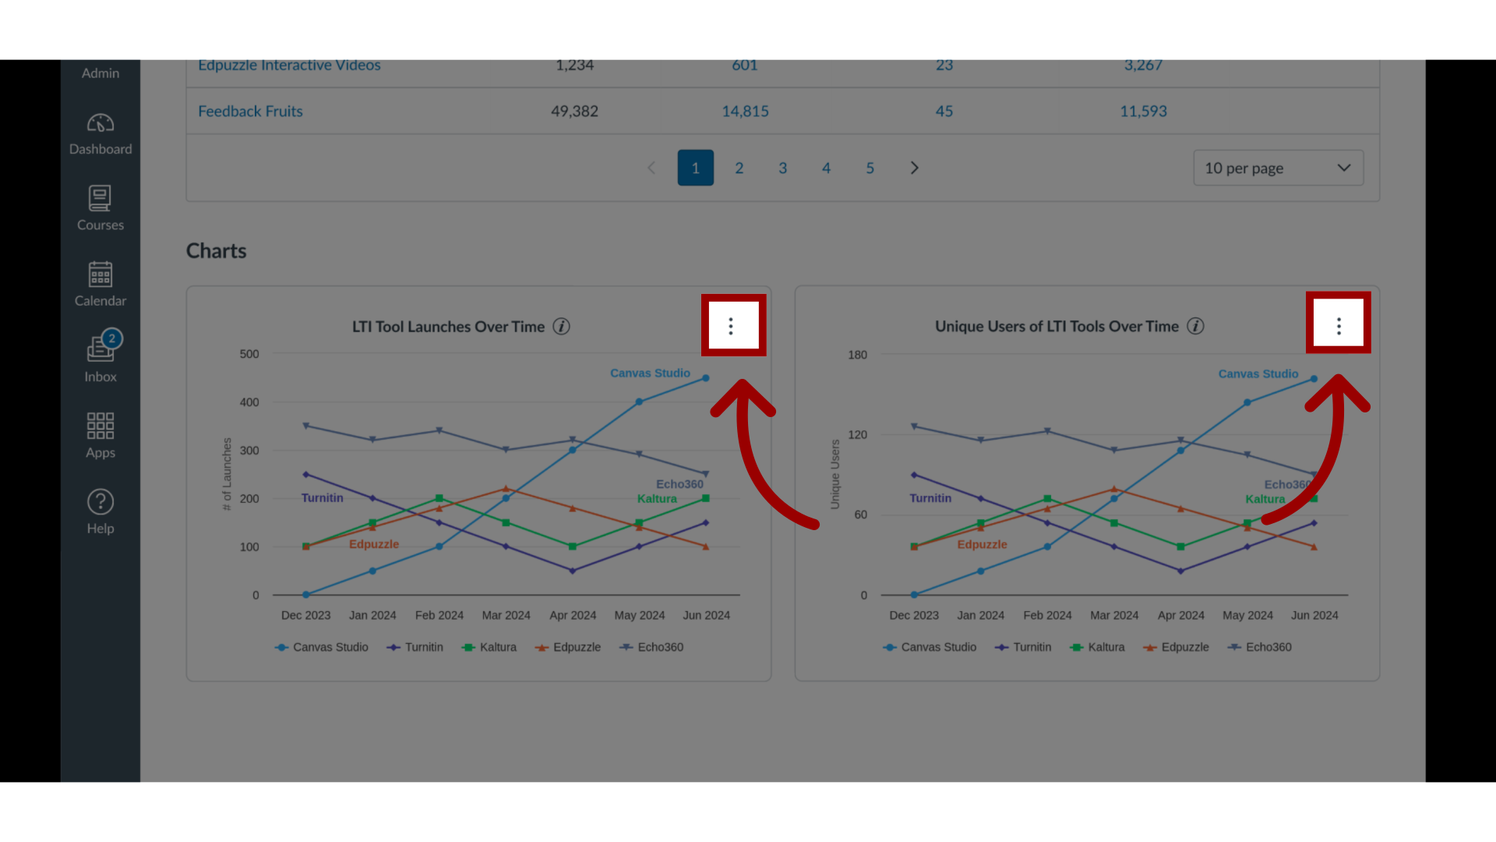Toggle Kaltura legend in Launches chart

tap(489, 647)
